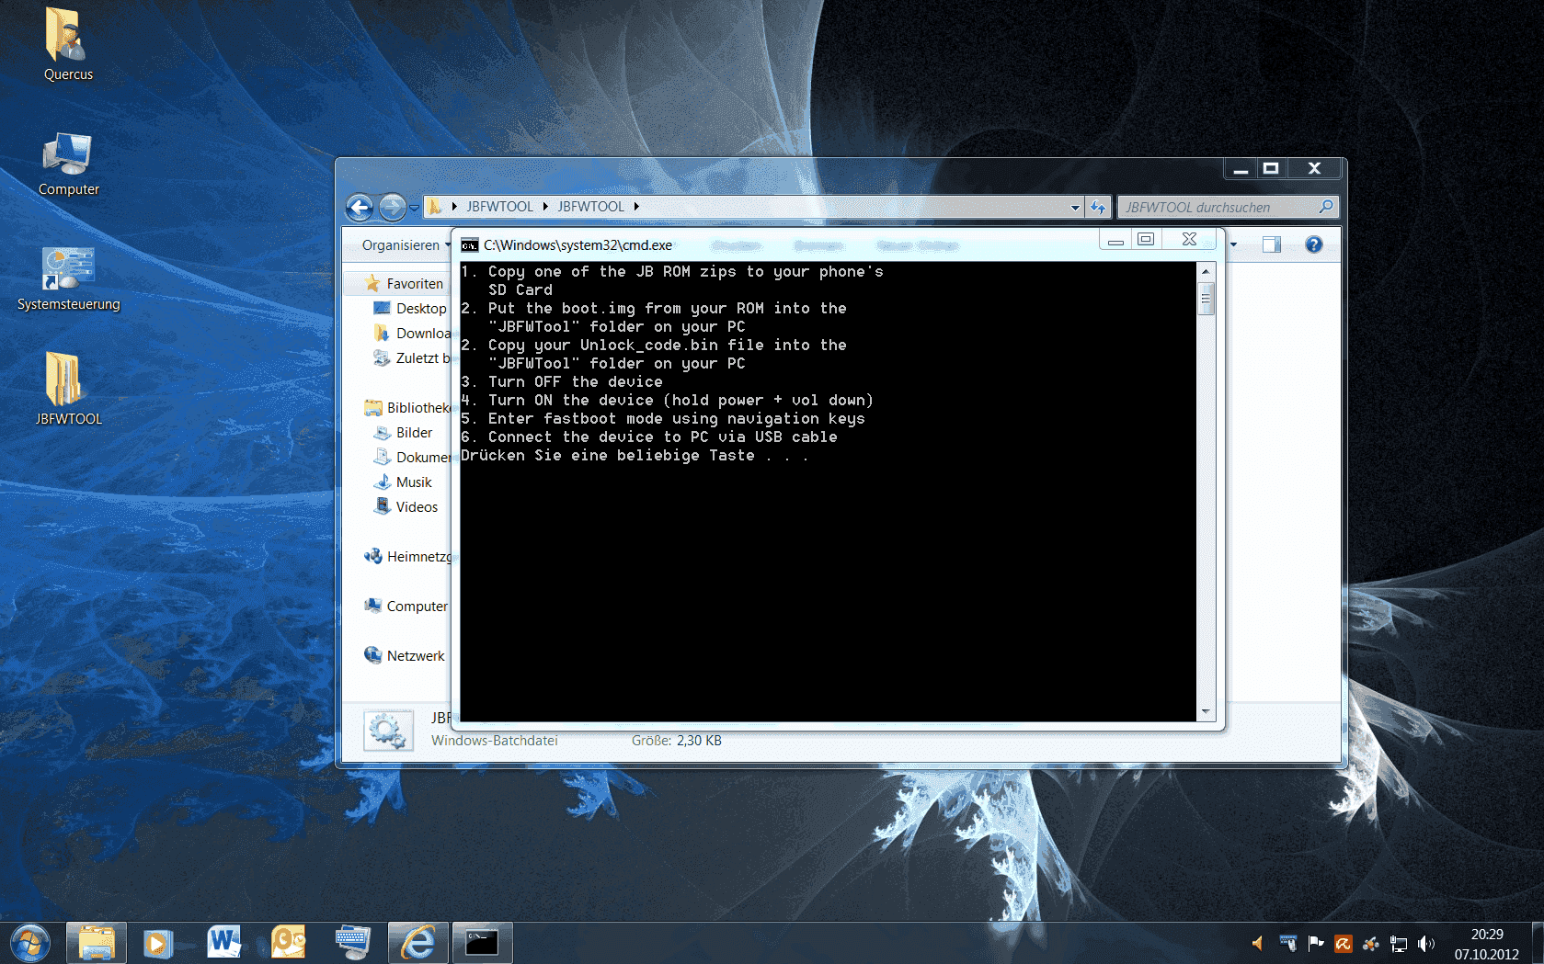Viewport: 1544px width, 964px height.
Task: Open the Organisieren menu
Action: pos(406,245)
